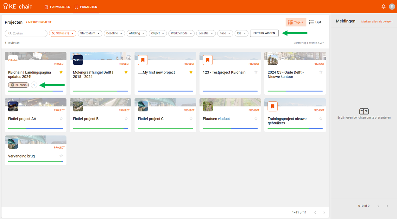This screenshot has height=219, width=397.
Task: Click the next page arrow in Meldingen panel
Action: (387, 206)
